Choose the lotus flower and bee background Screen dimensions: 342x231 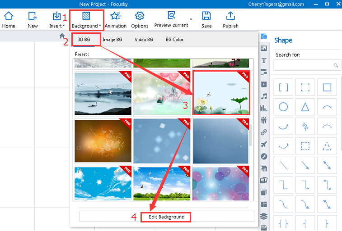[x=221, y=93]
